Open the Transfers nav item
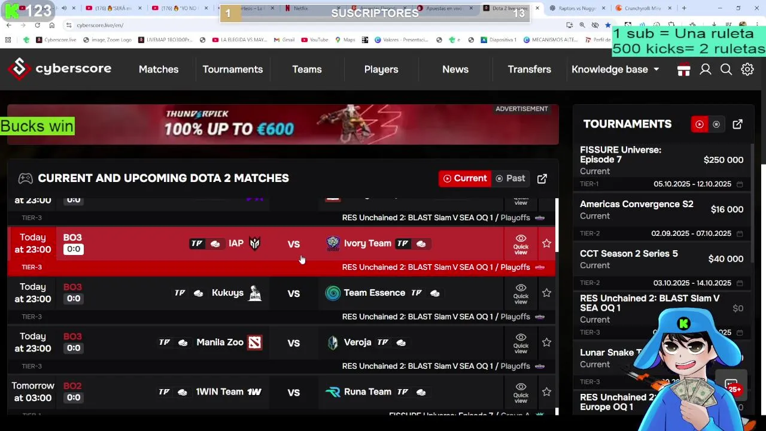Image resolution: width=766 pixels, height=431 pixels. click(x=530, y=69)
